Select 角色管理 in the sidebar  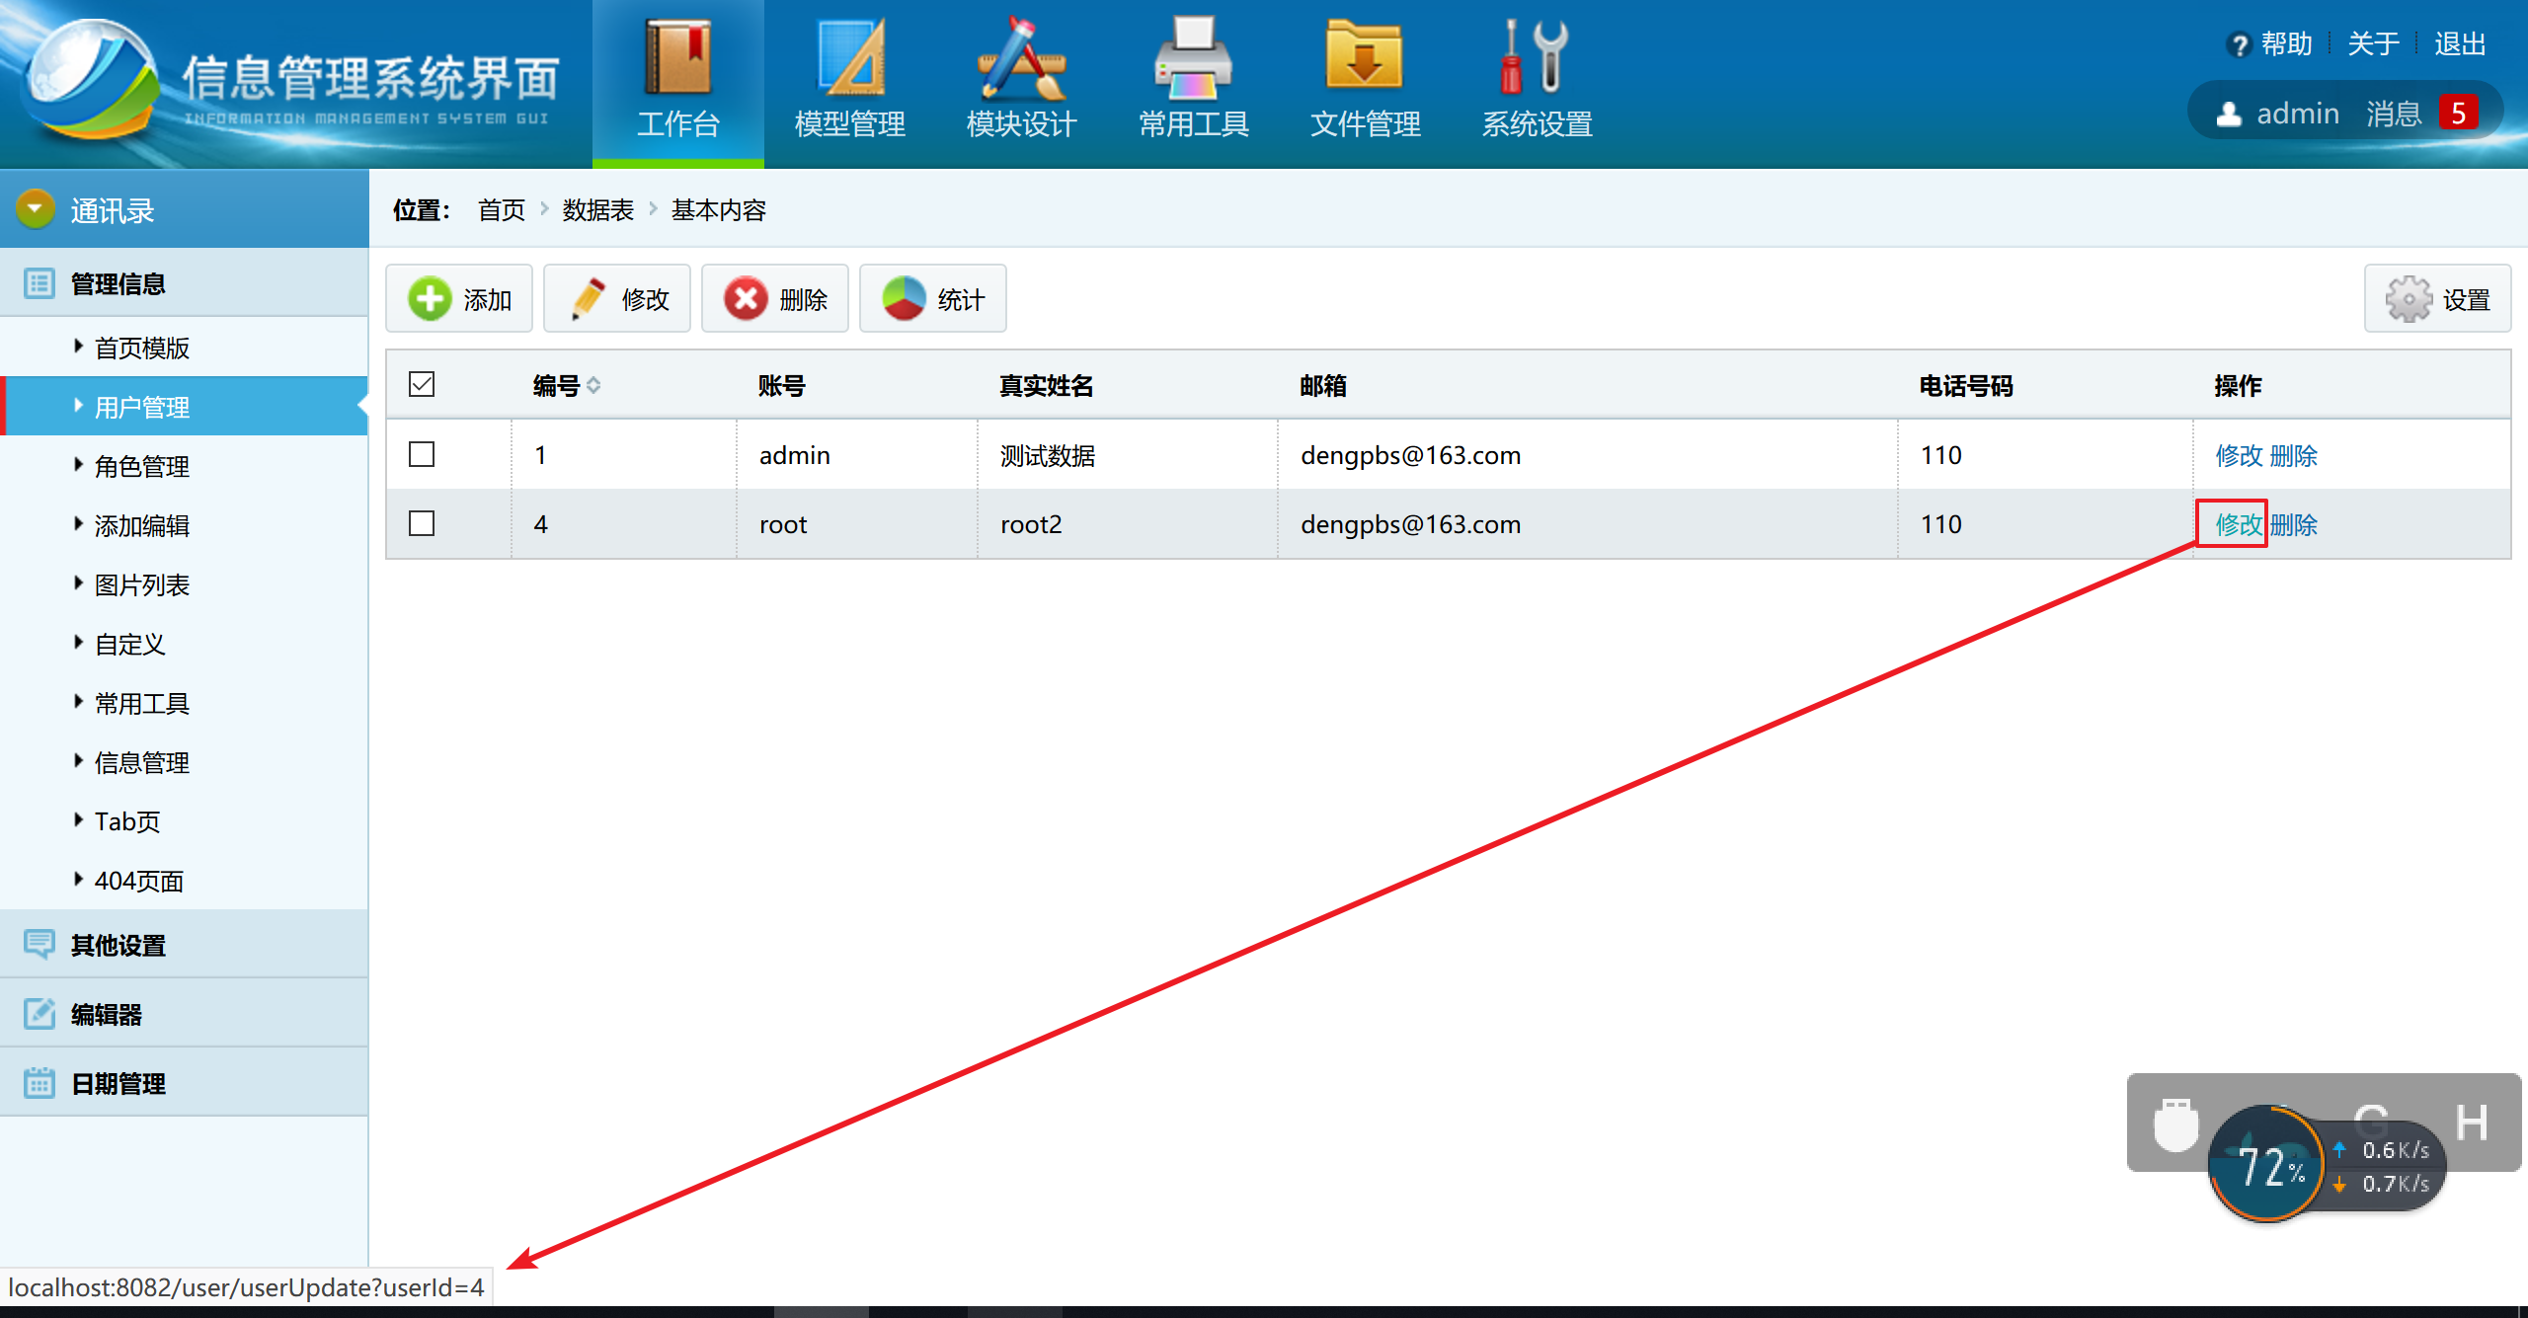(x=141, y=466)
